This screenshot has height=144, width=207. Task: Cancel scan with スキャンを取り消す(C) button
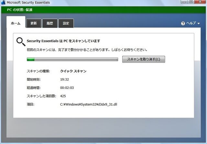(144, 59)
